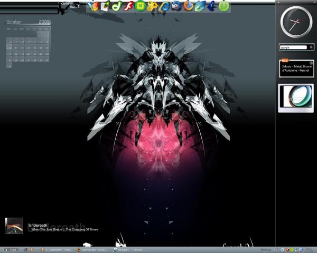Open the green circular dock icon
The width and height of the screenshot is (317, 253).
click(x=140, y=6)
